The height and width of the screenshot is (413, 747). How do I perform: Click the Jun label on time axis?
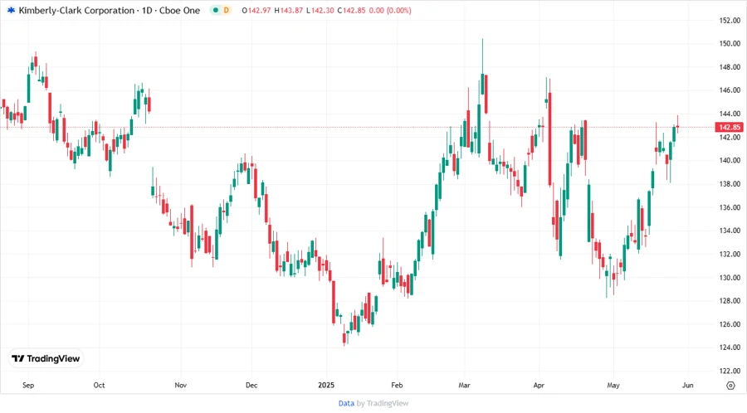(687, 386)
